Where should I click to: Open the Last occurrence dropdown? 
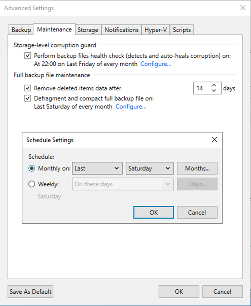pos(97,169)
